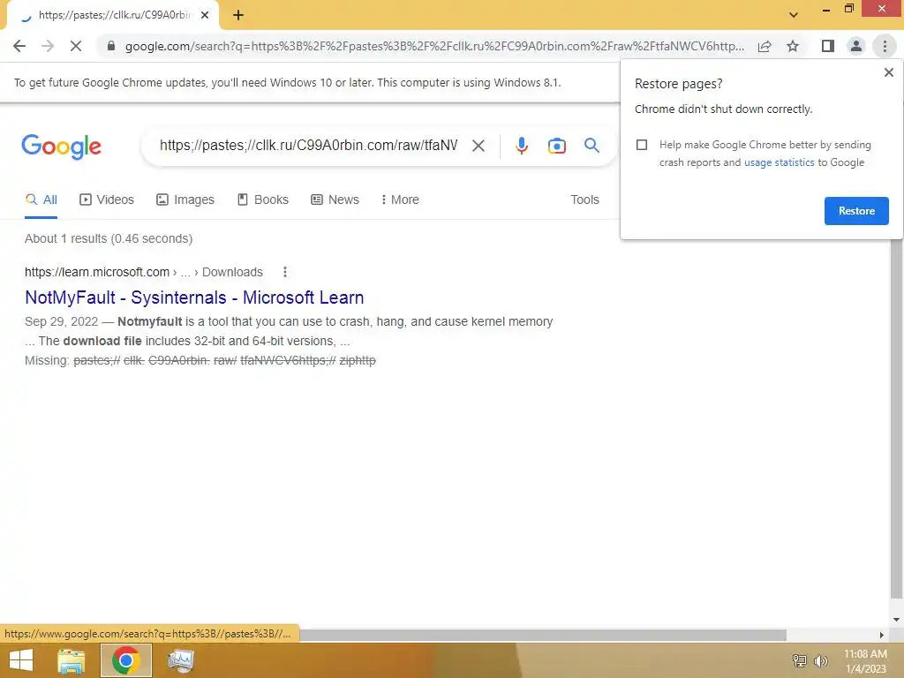This screenshot has height=678, width=904.
Task: Click the Windows 10 update notice text
Action: 287,82
